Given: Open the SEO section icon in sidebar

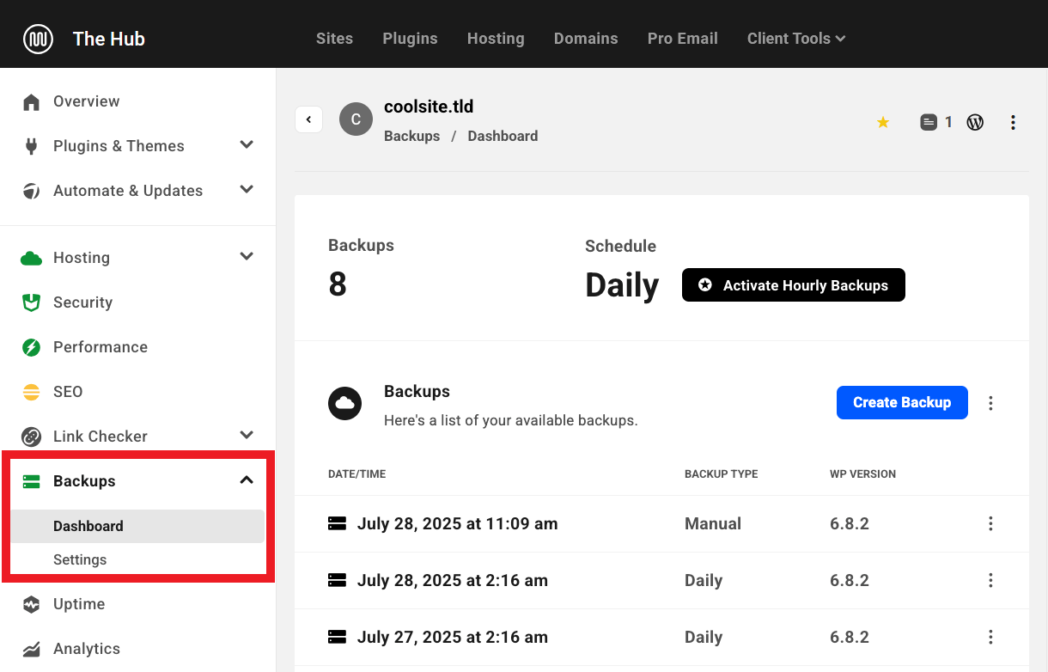Looking at the screenshot, I should pos(31,392).
